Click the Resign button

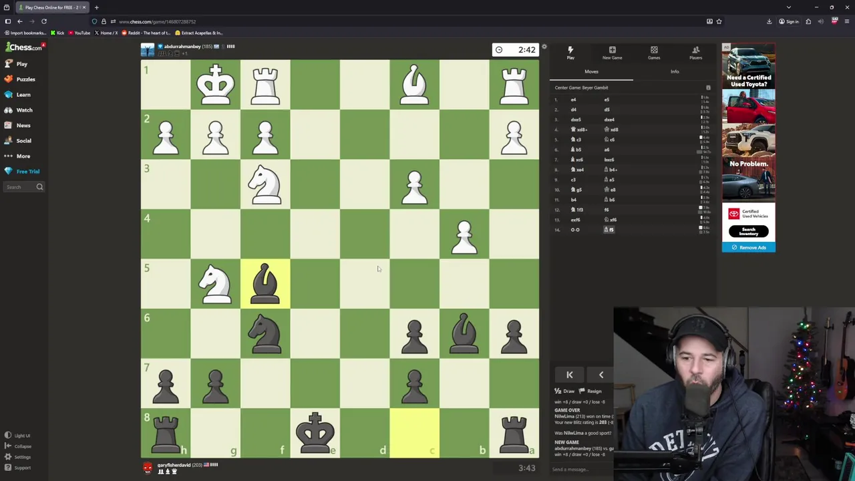(x=590, y=391)
